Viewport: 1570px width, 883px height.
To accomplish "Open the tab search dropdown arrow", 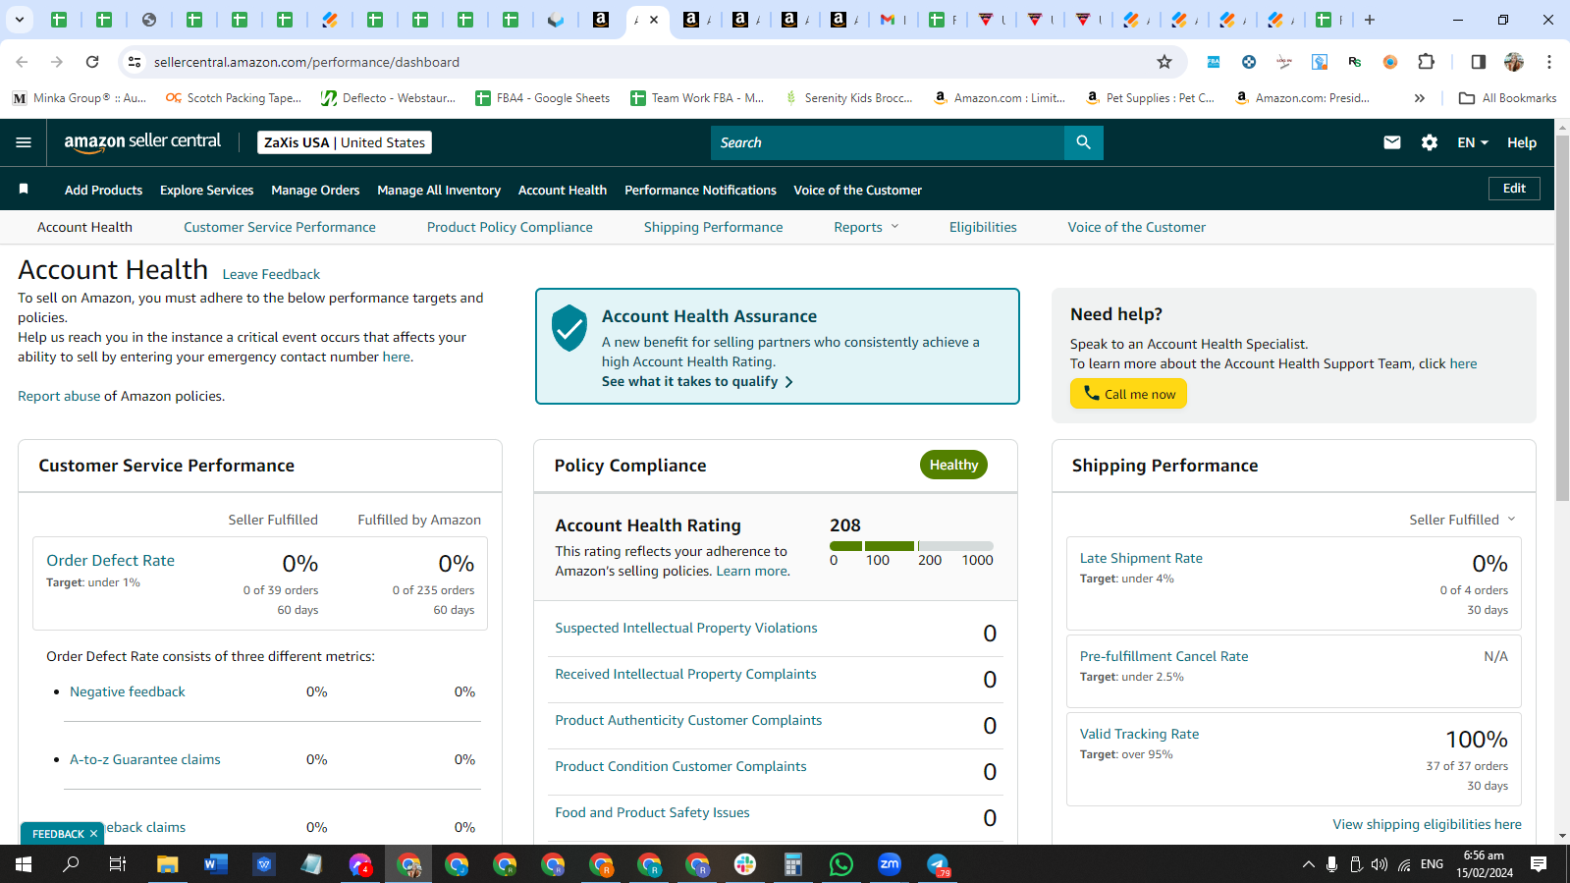I will pos(19,20).
